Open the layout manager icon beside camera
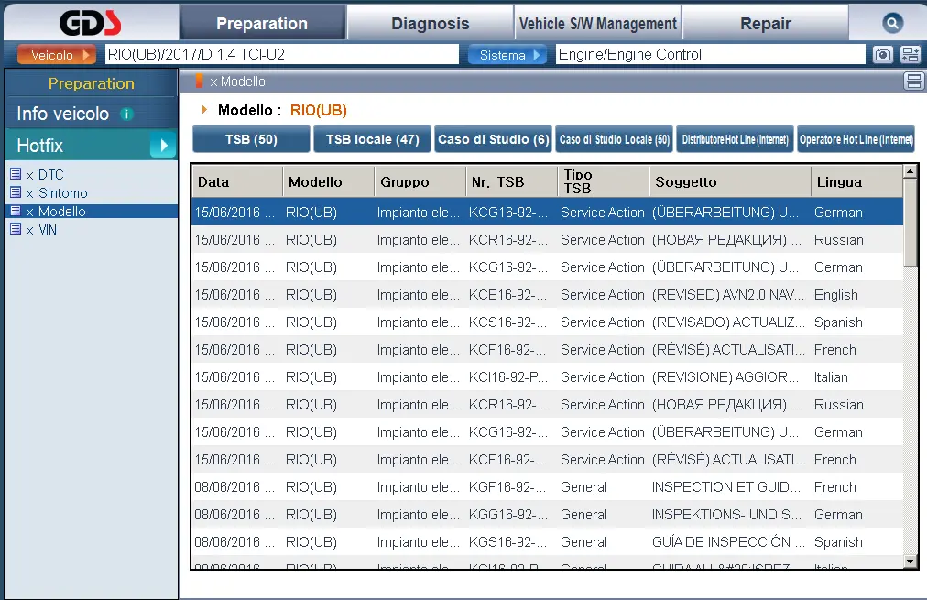Image resolution: width=927 pixels, height=600 pixels. 910,55
